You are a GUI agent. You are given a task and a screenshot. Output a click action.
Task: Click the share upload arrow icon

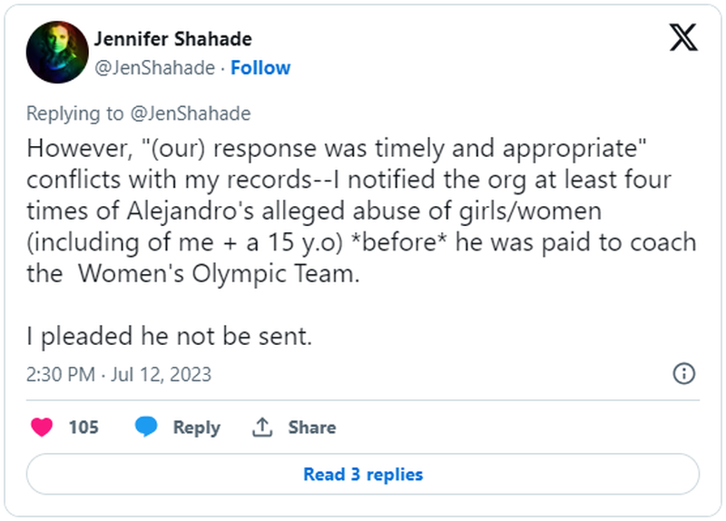(263, 427)
